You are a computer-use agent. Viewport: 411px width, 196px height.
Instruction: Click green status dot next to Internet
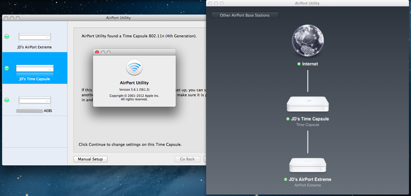299,64
